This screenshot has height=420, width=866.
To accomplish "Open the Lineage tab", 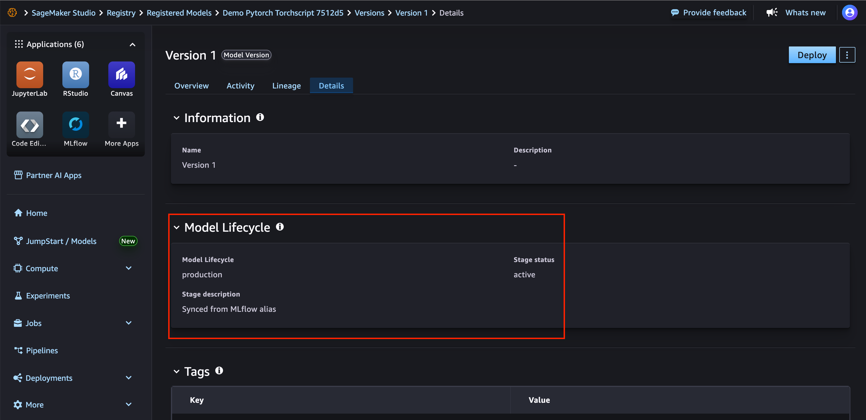I will coord(287,86).
